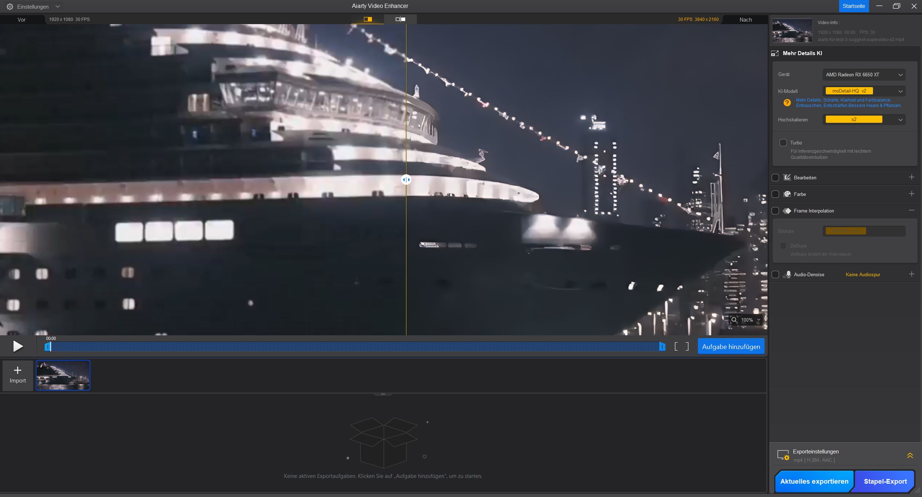Click the Import plus icon
This screenshot has width=922, height=497.
(x=18, y=370)
